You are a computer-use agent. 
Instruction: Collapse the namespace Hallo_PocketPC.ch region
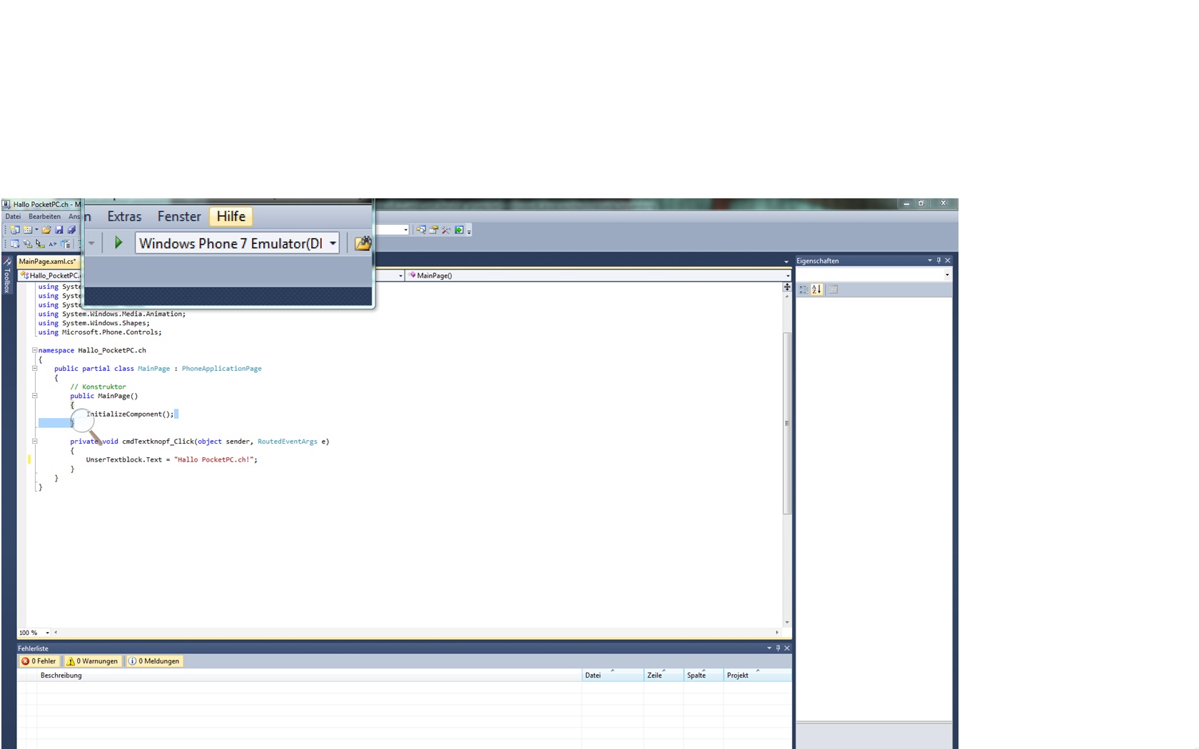point(34,350)
